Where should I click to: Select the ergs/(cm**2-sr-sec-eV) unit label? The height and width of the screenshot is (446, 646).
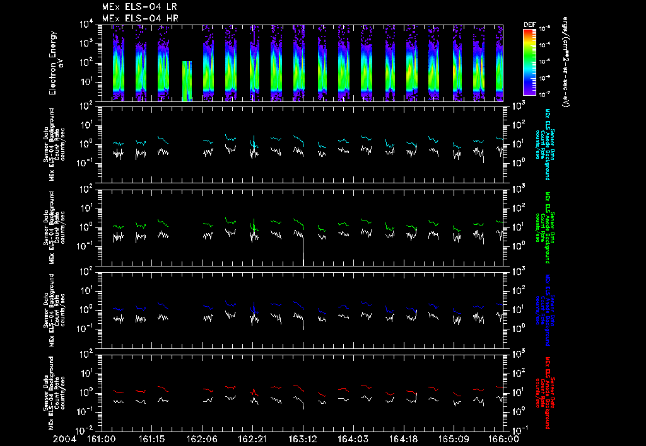[x=565, y=62]
